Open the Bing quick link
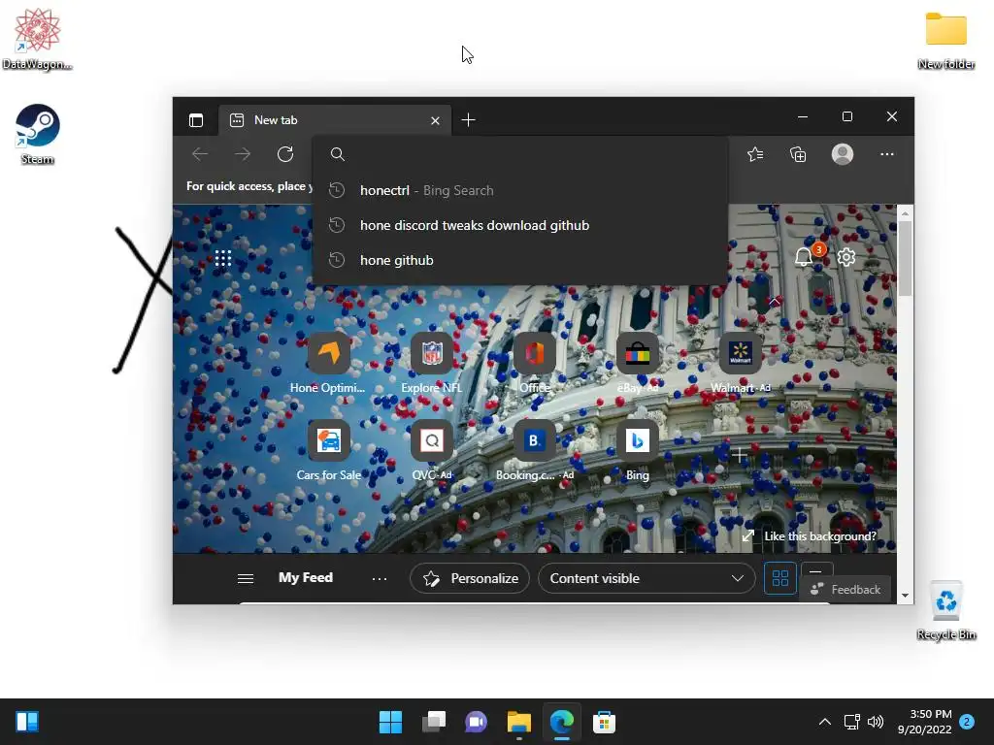Screen dimensions: 994x745 pos(638,450)
